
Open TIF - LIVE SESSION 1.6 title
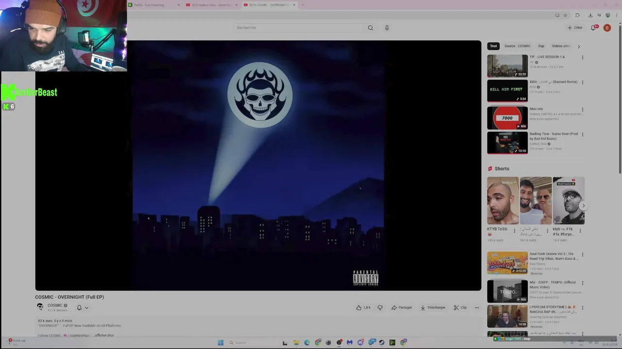pos(547,57)
